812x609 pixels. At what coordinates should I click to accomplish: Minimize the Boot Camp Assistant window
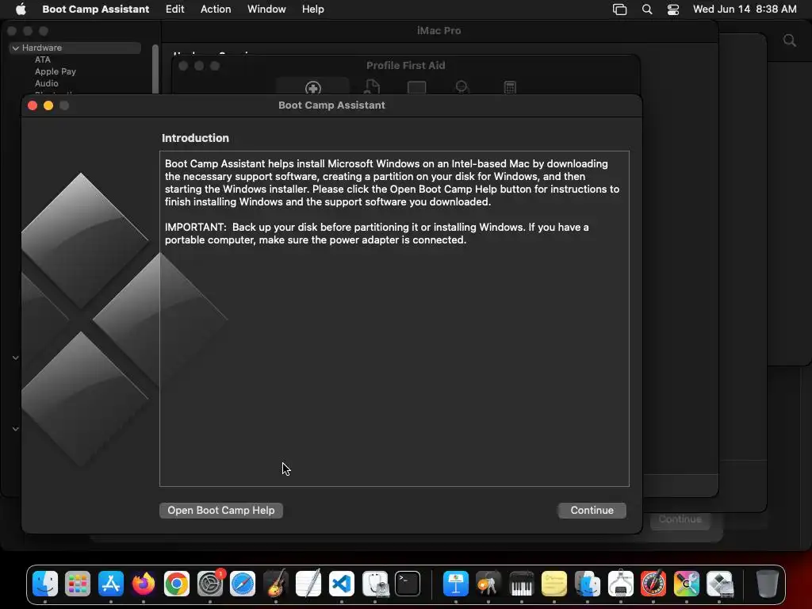[48, 105]
